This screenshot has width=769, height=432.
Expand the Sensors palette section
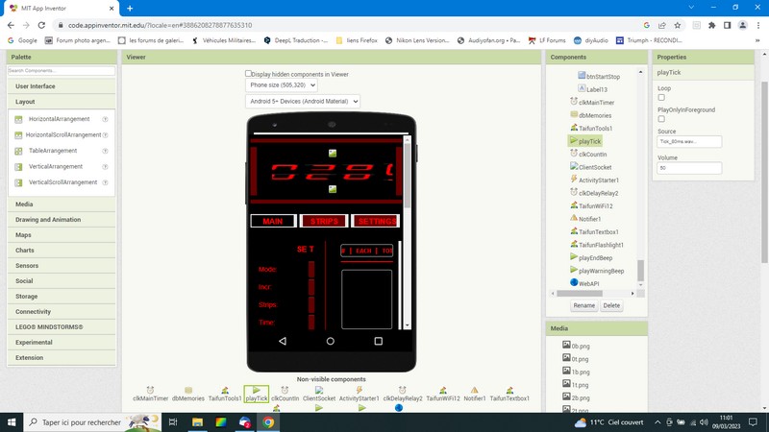click(x=27, y=265)
